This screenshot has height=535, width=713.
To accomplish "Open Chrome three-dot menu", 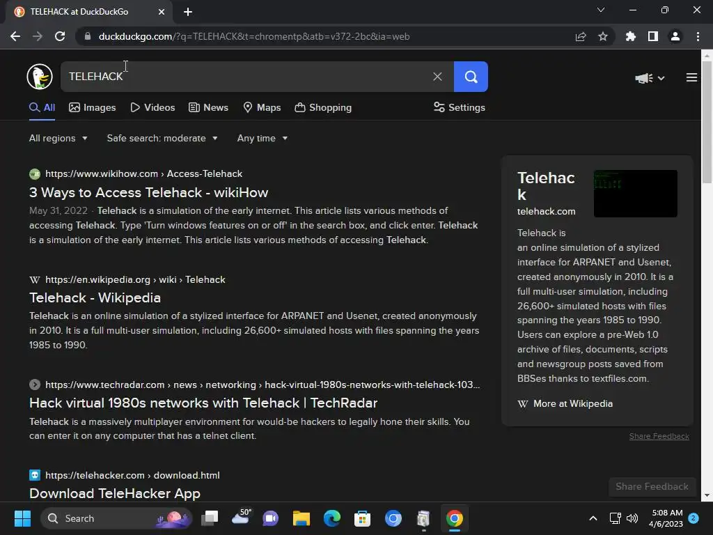I will [698, 36].
